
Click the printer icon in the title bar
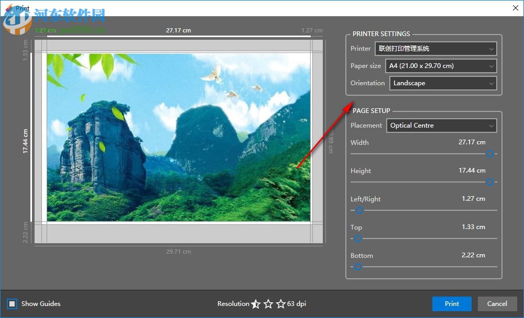point(9,8)
